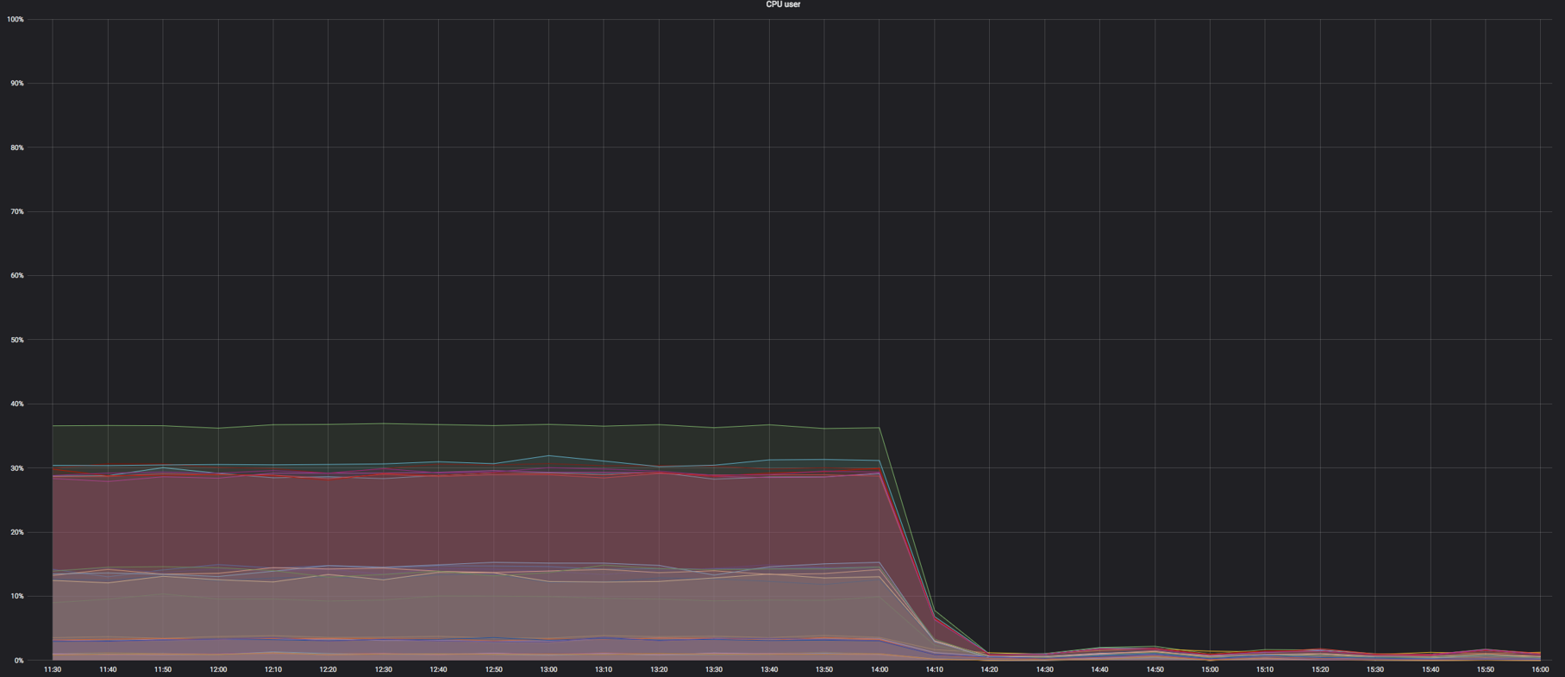Click the 60% y-axis label
Image resolution: width=1565 pixels, height=677 pixels.
[x=16, y=275]
